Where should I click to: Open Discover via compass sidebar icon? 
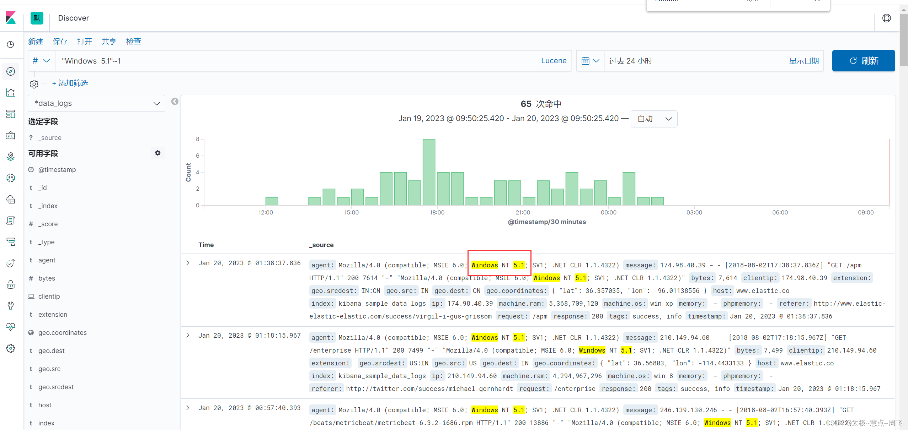coord(11,71)
